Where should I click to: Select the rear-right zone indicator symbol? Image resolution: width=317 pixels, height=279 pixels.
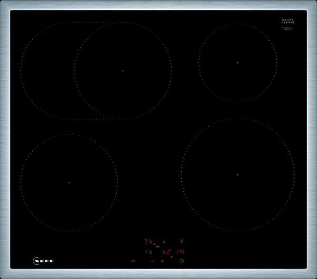[164, 241]
